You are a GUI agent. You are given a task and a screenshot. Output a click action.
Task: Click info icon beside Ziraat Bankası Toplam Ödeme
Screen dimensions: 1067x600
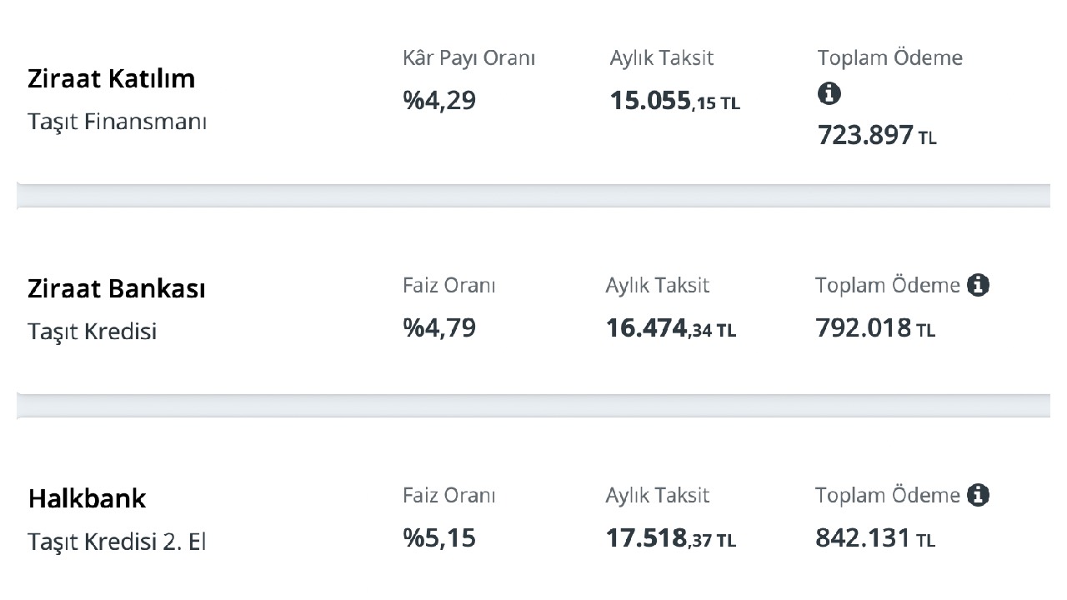[978, 285]
